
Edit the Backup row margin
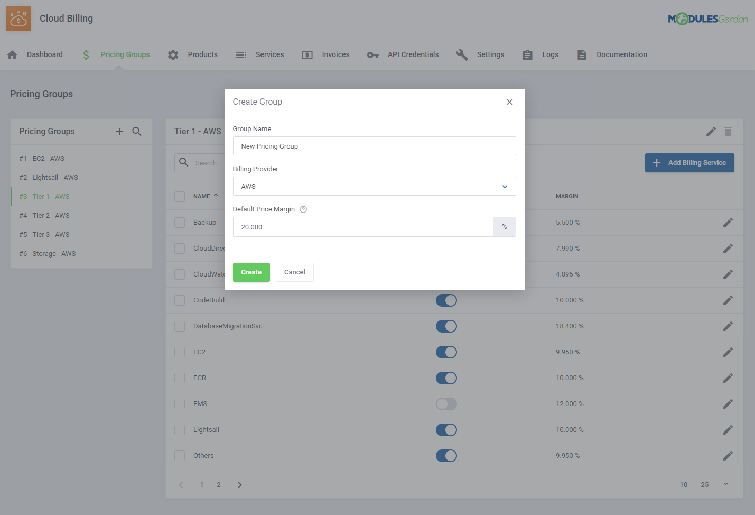728,223
